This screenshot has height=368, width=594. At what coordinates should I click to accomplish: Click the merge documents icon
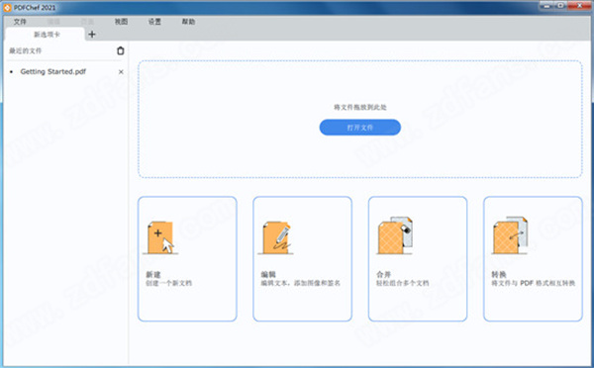click(395, 235)
